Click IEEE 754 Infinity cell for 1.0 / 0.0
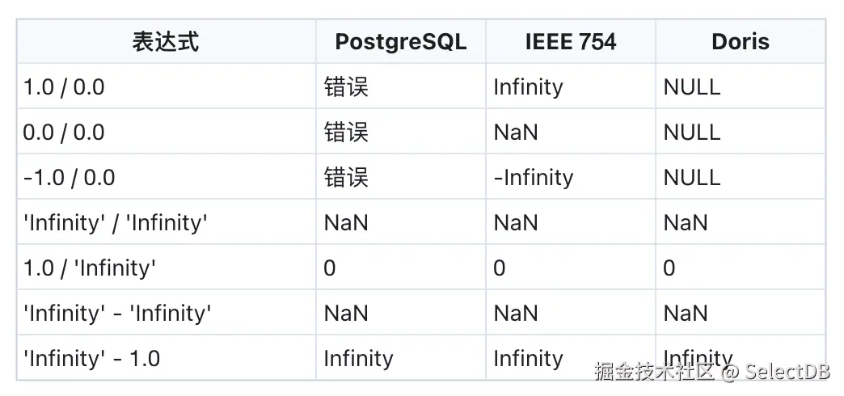 coord(528,87)
